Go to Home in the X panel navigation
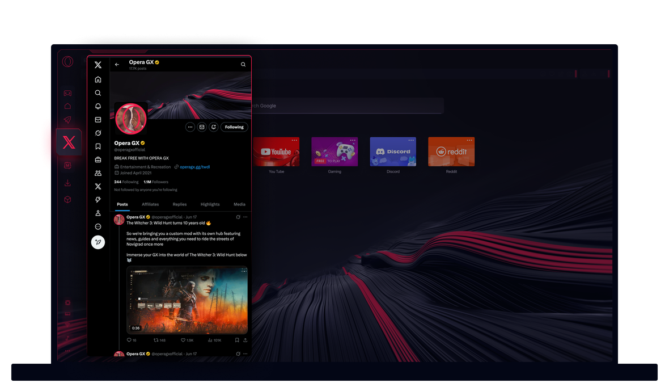Screen dimensions: 669x387 [x=98, y=79]
